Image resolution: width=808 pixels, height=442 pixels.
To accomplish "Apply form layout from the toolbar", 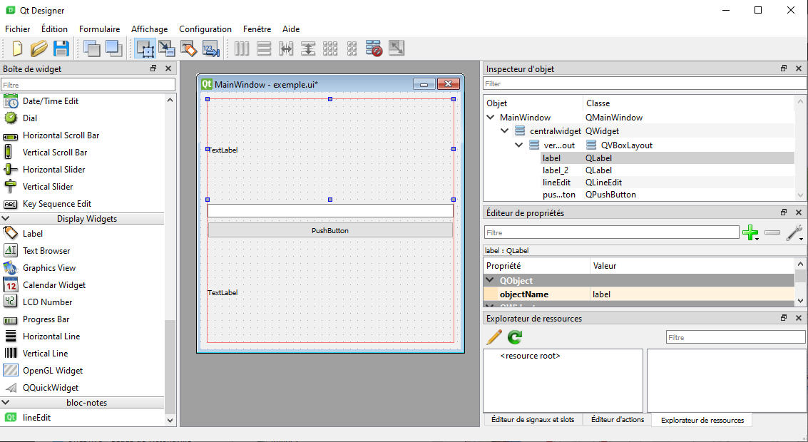I will (x=352, y=48).
